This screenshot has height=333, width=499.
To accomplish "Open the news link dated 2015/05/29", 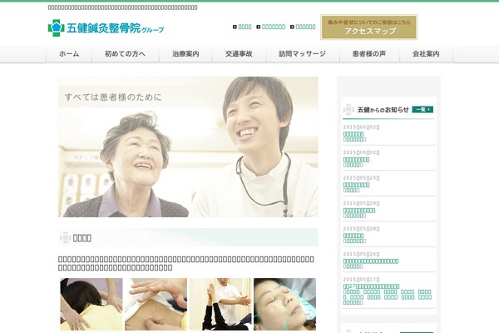I will (x=356, y=185).
